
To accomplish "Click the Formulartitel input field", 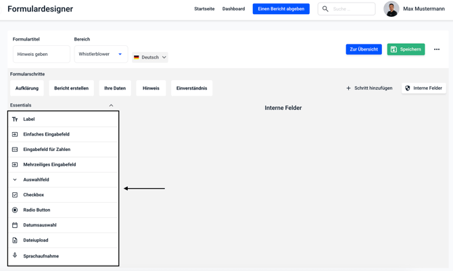I will (41, 55).
